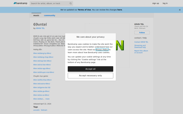The width and height of the screenshot is (183, 114).
Task: Click the album cover artwork
Action: point(107,46)
